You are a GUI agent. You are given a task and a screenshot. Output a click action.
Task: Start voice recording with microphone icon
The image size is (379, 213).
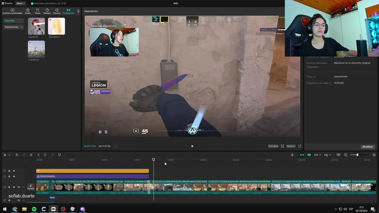[292, 155]
